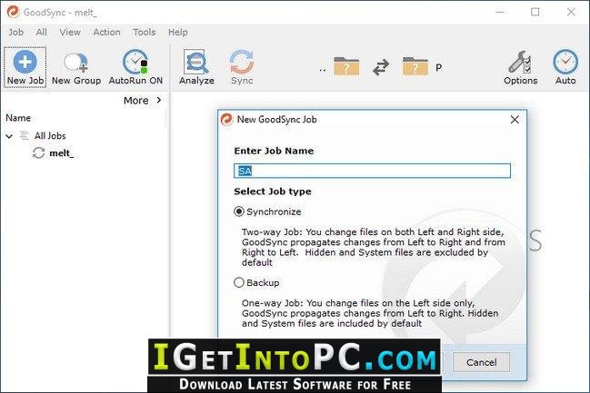
Task: Open the View menu
Action: click(x=70, y=33)
